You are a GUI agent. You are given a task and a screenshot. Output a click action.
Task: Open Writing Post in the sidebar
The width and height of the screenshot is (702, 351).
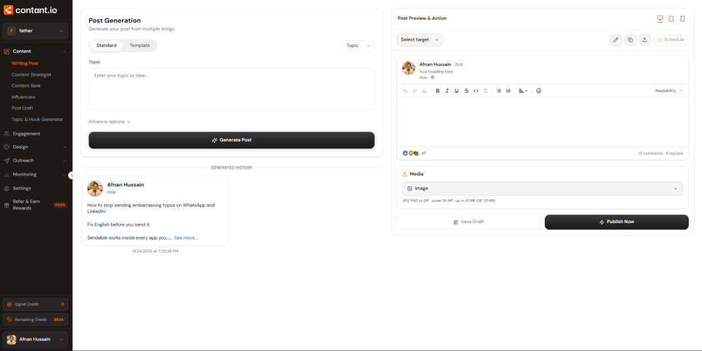[x=24, y=63]
